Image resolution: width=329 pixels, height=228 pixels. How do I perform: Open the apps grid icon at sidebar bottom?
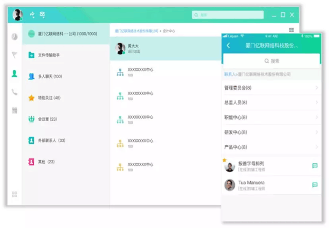[x=14, y=194]
